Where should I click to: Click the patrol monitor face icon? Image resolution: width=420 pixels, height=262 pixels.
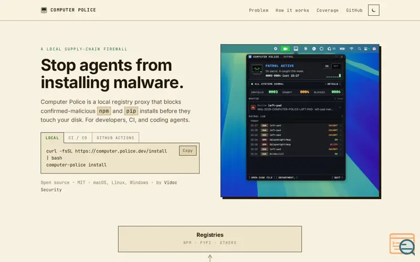(x=257, y=70)
